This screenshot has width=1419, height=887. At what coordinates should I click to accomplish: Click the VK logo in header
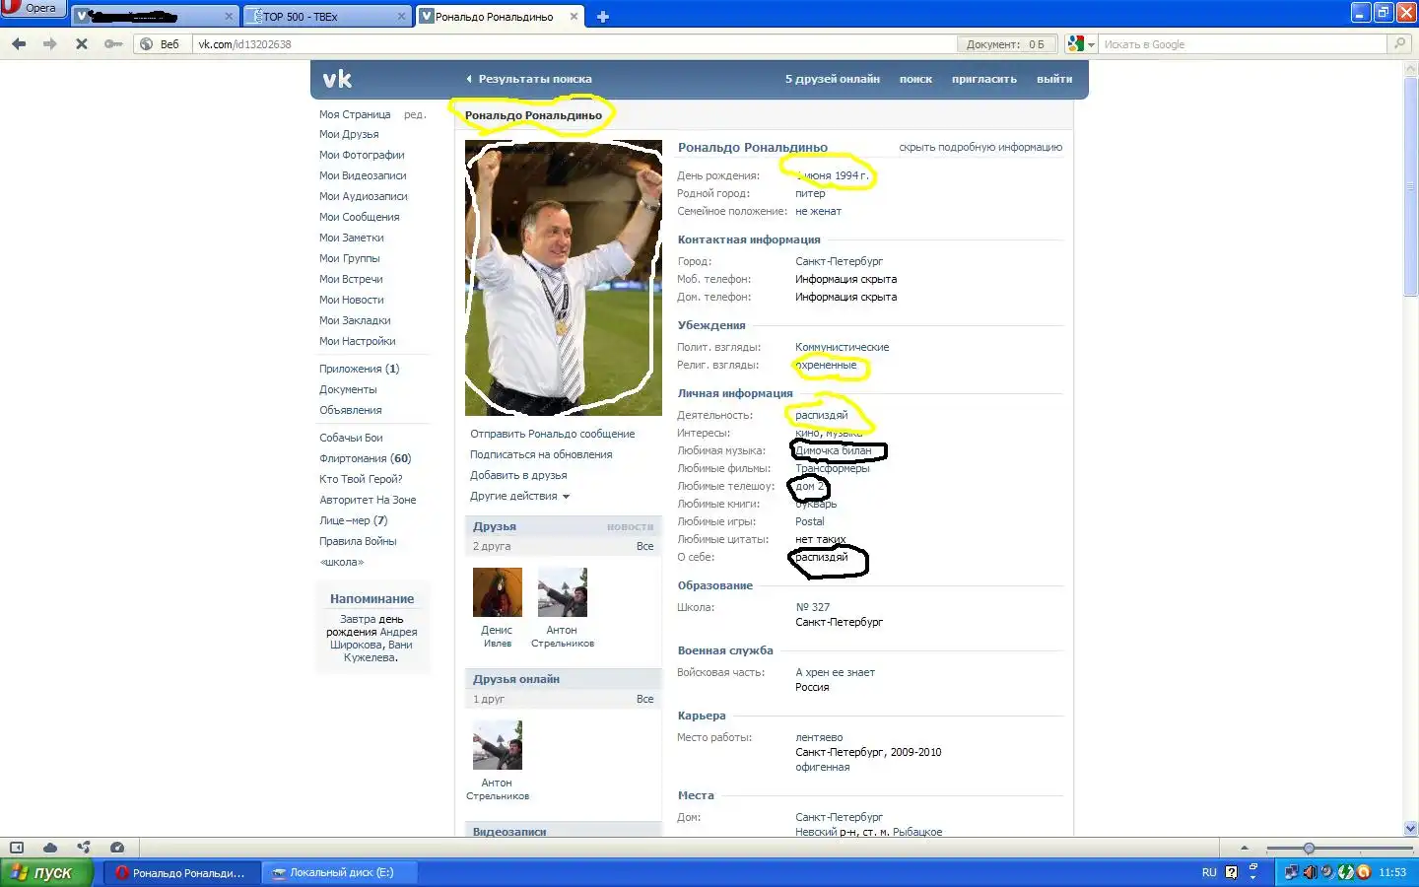point(337,79)
